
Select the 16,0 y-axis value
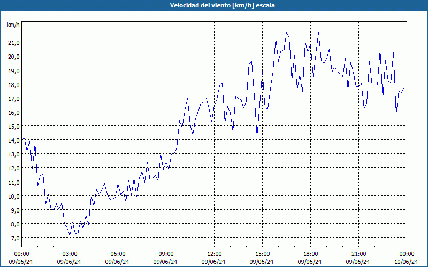[14, 112]
